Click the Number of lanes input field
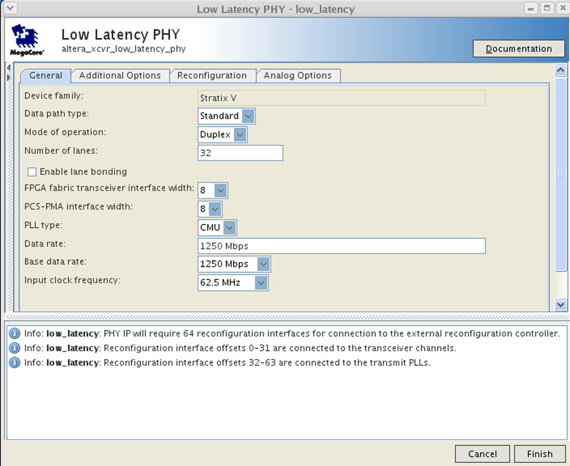This screenshot has width=570, height=466. pos(240,153)
